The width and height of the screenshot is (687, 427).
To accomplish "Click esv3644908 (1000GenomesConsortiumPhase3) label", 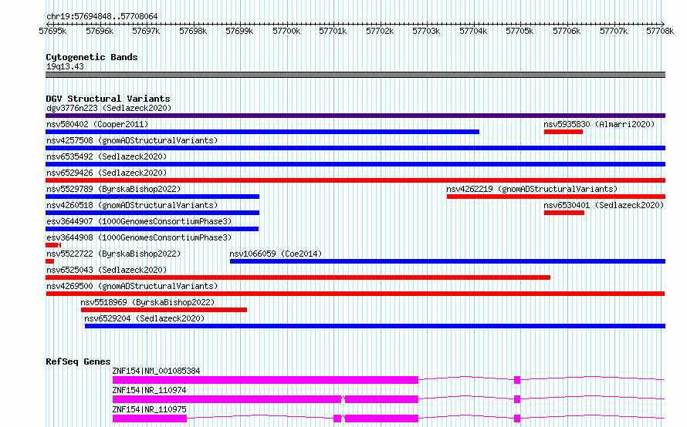I will [x=139, y=237].
